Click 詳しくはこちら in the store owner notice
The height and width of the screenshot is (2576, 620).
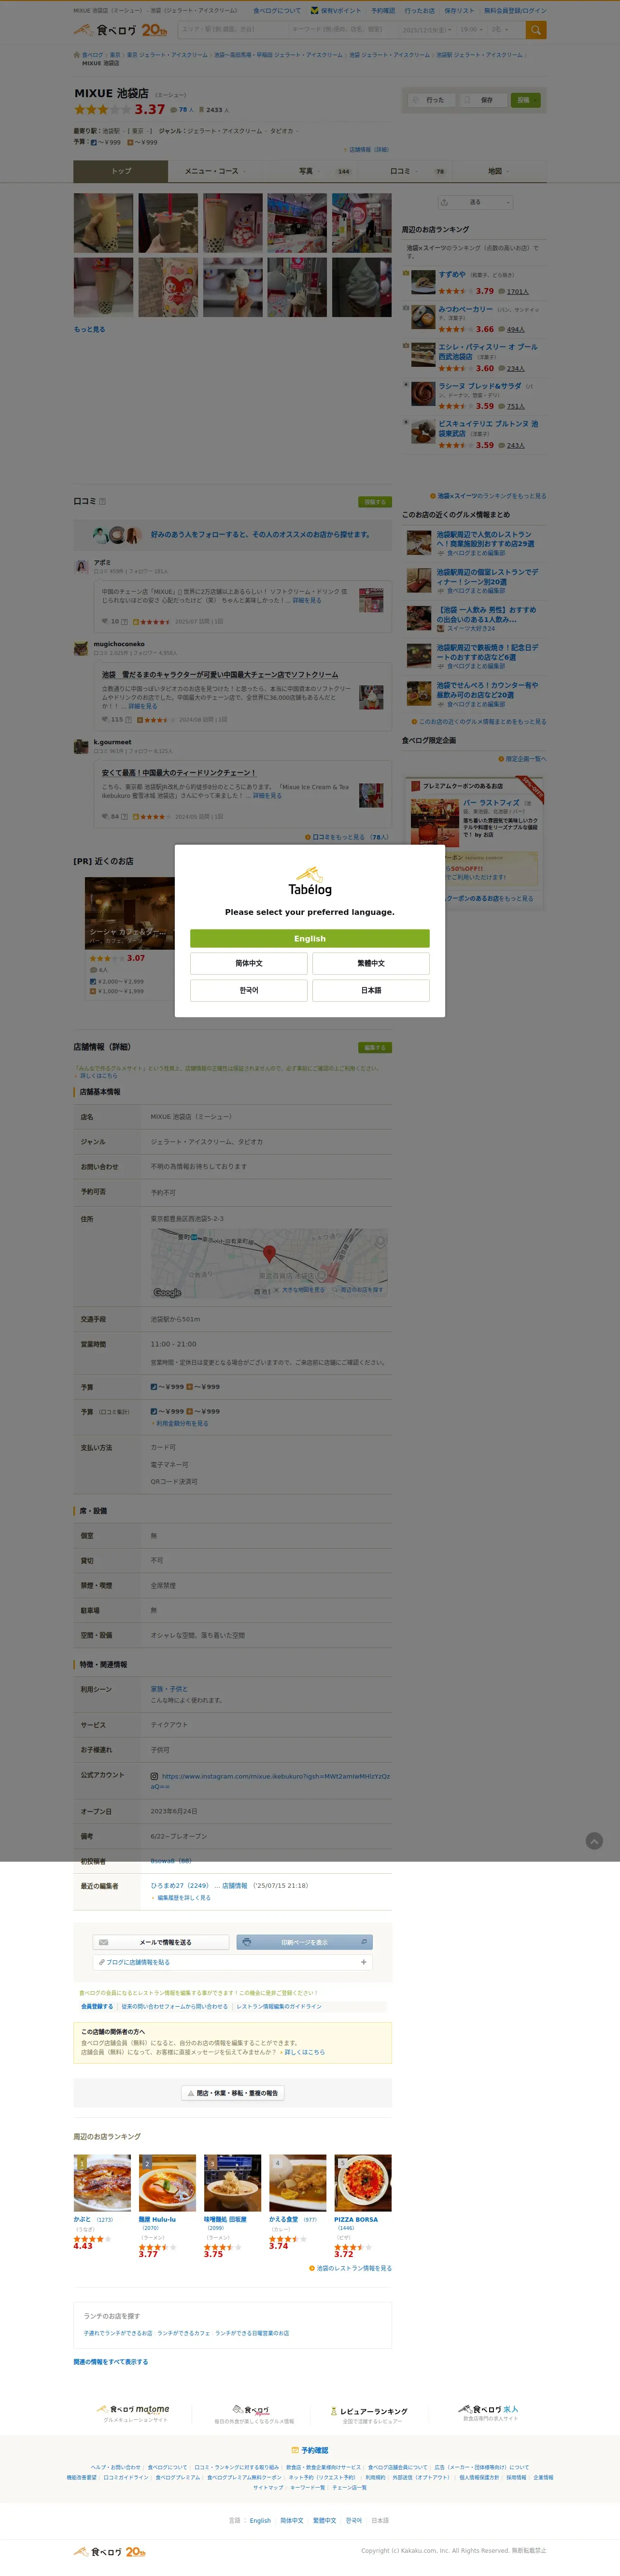(x=305, y=2052)
